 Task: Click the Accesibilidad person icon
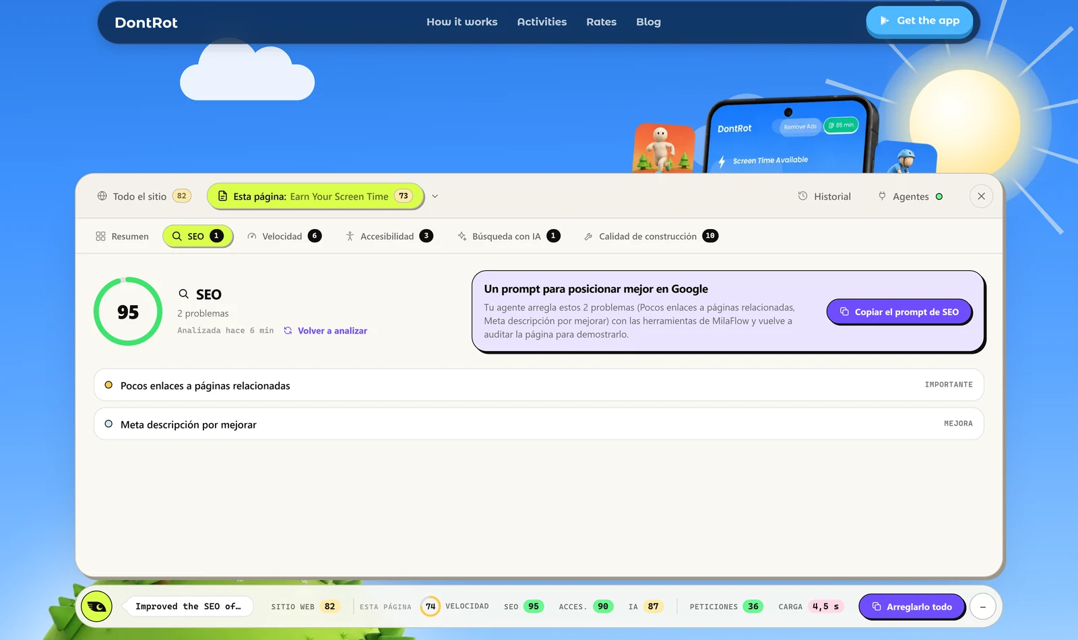tap(350, 236)
